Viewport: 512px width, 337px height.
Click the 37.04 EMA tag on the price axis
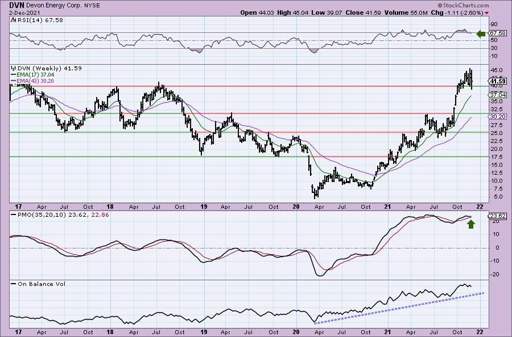tap(498, 95)
